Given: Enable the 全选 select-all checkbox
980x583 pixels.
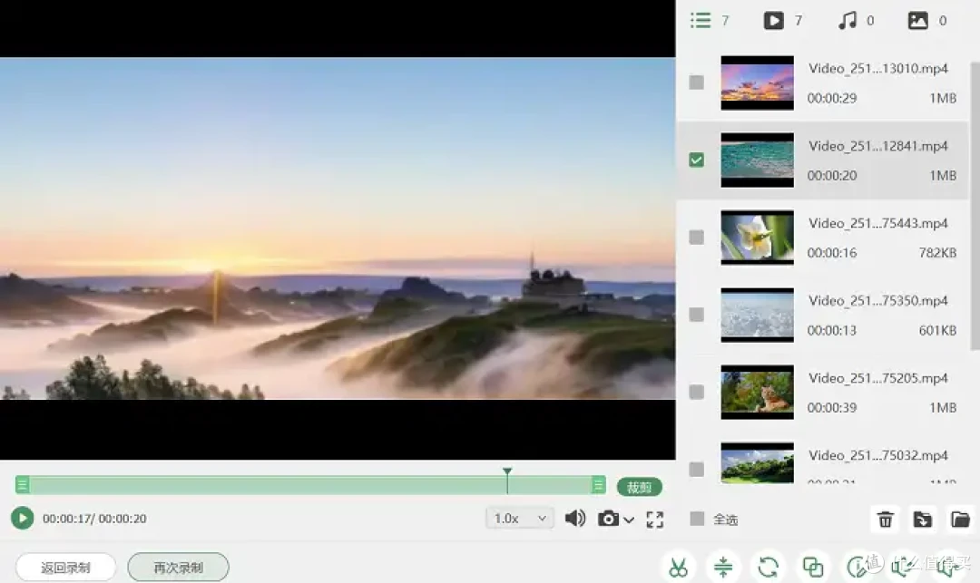Looking at the screenshot, I should 697,519.
